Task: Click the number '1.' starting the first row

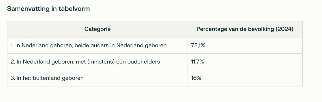Action: pos(13,45)
